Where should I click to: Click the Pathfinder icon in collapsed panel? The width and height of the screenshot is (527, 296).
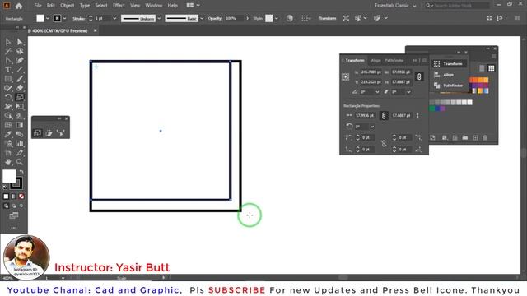[x=436, y=86]
